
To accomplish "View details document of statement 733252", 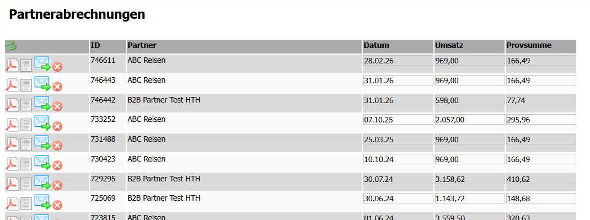I will [x=26, y=125].
